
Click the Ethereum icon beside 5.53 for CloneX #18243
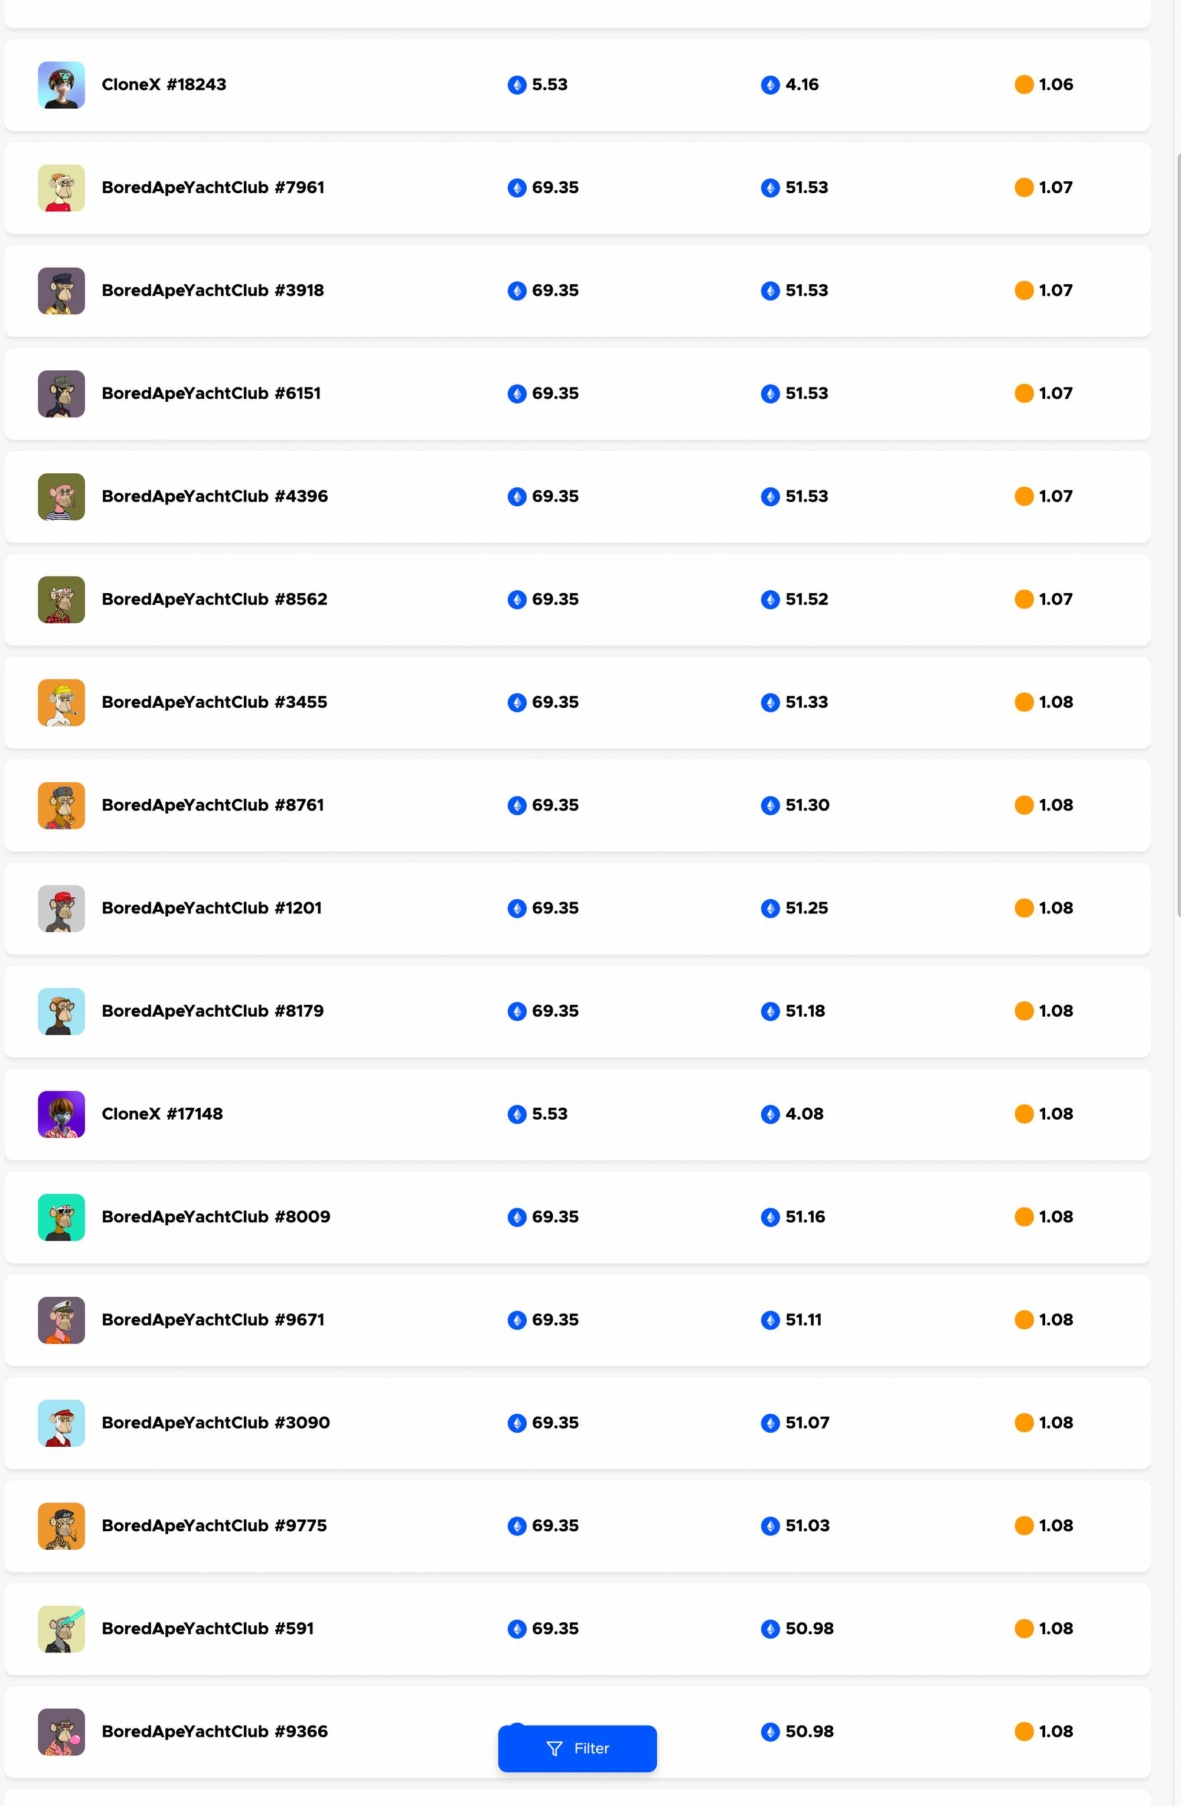click(x=517, y=85)
